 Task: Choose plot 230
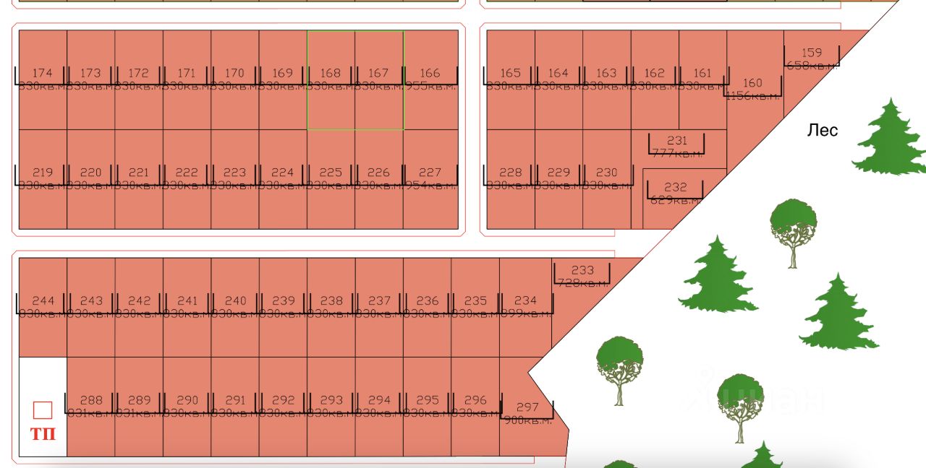607,179
